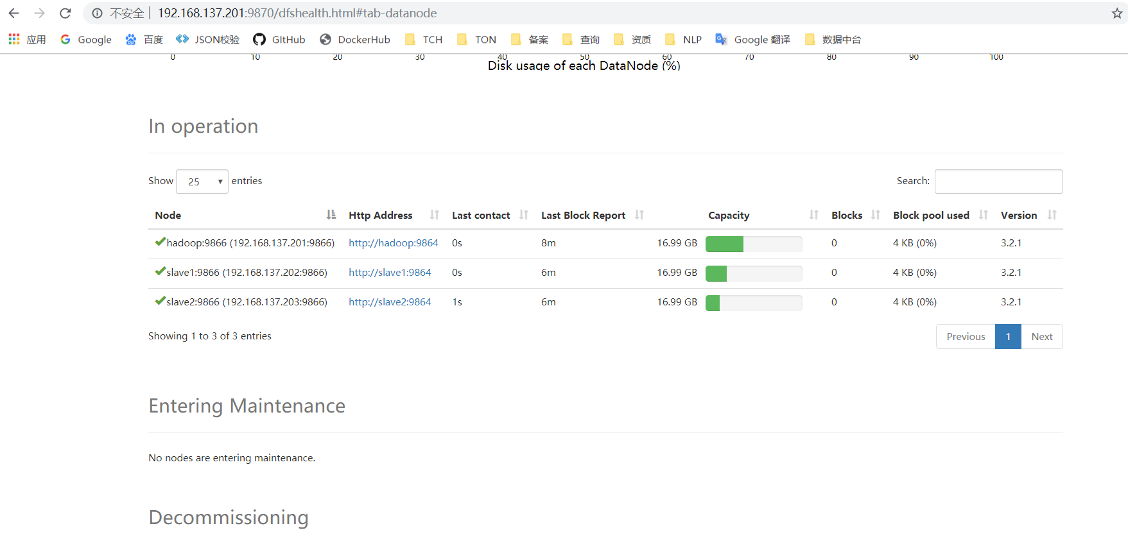Click the slave1 node capacity bar
The image size is (1128, 537).
(754, 273)
